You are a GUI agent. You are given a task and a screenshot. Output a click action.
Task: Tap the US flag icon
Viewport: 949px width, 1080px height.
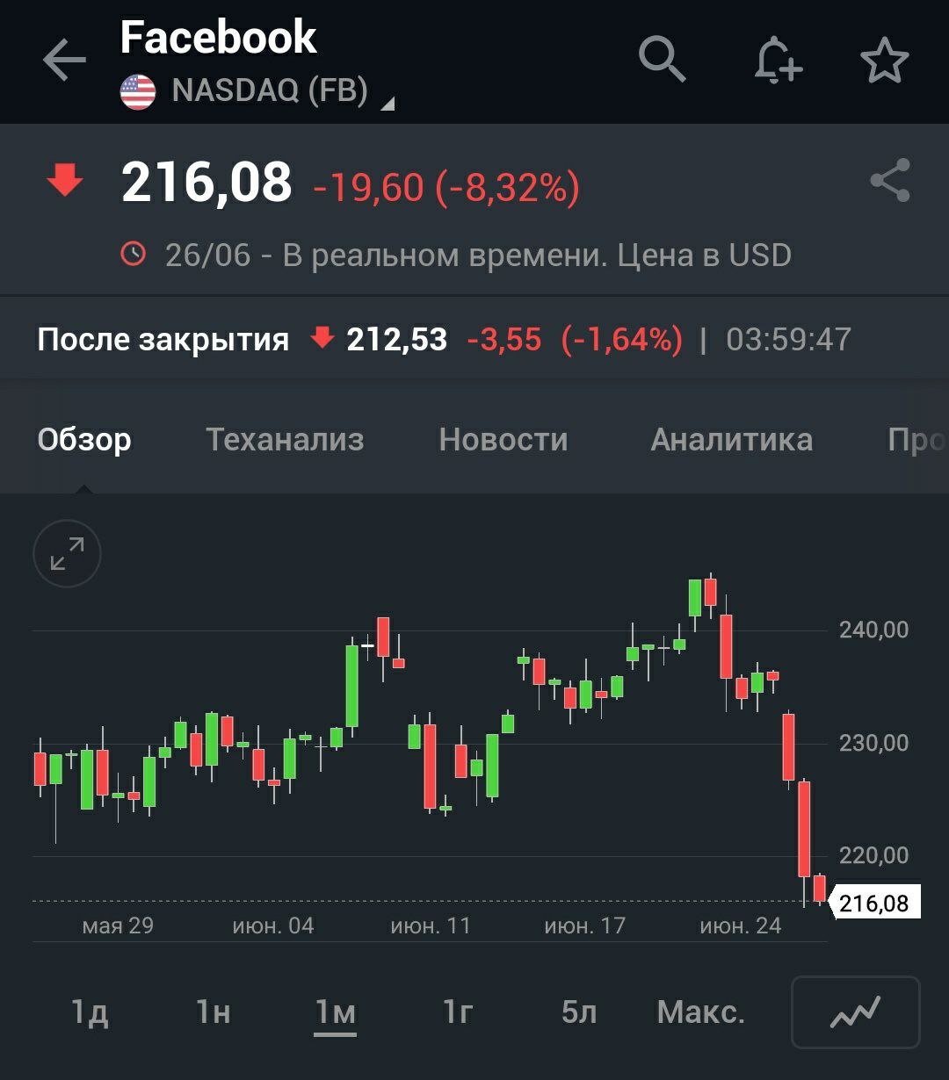tap(138, 91)
